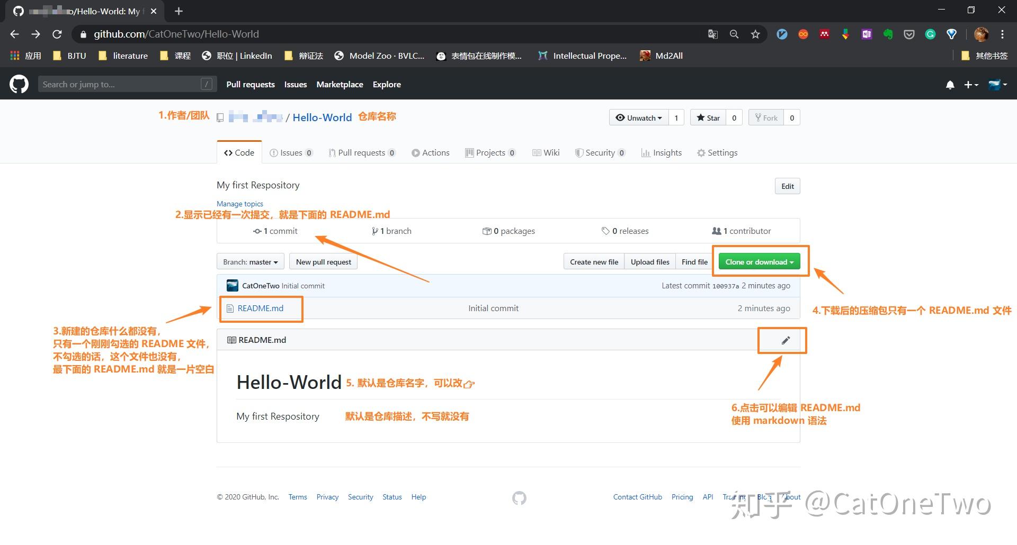Open notifications via the bell icon
Screen dimensions: 1017x545
point(950,85)
